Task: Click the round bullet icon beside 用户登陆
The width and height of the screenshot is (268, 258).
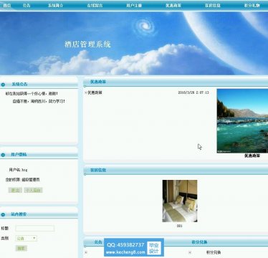Action: click(3, 155)
